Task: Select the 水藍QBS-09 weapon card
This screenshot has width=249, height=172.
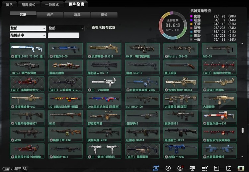Action: (x=65, y=51)
